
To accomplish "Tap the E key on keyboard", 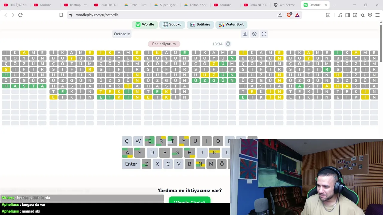I will point(150,141).
